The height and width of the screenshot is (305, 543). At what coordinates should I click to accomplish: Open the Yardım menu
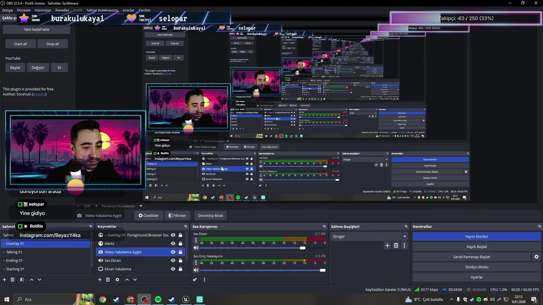pos(144,10)
